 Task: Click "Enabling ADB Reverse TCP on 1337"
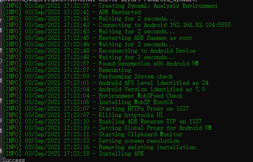pos(150,122)
